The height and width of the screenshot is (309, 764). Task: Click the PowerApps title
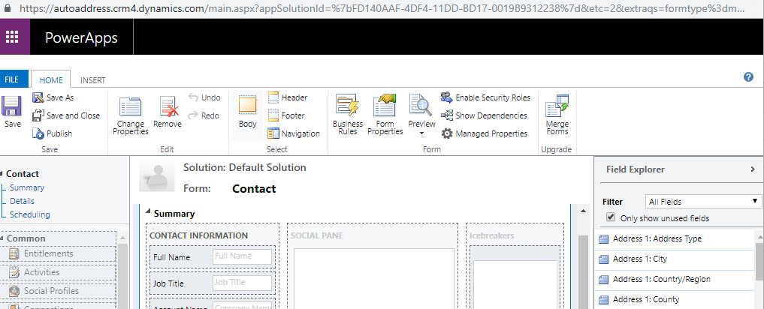81,38
